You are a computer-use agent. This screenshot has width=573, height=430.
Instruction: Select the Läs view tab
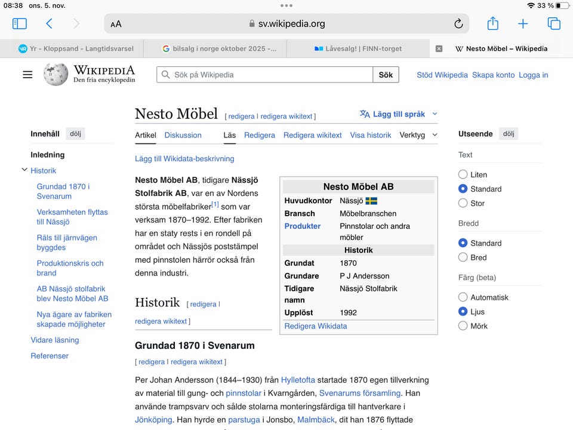tap(229, 135)
